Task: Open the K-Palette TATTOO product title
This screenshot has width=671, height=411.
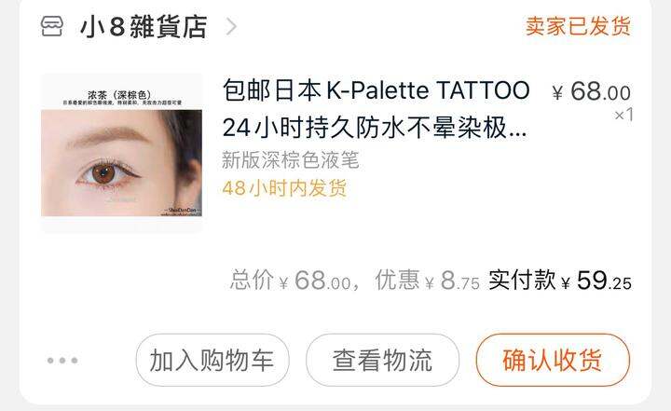Action: click(377, 109)
